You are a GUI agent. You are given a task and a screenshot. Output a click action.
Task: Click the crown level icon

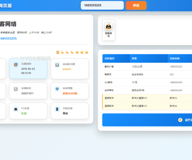click(58, 52)
